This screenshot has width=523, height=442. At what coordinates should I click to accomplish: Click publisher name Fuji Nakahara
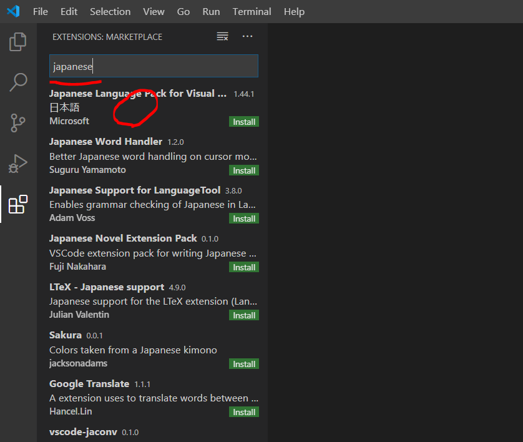tap(78, 266)
